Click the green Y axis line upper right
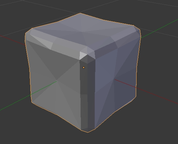 pyautogui.click(x=159, y=29)
